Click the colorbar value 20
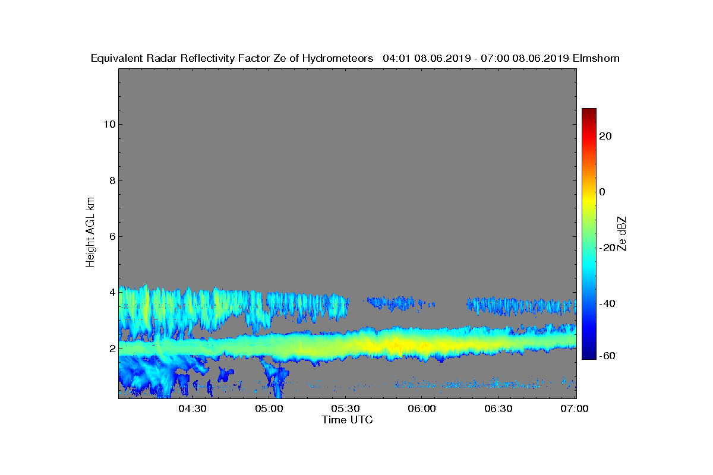Screen dimensions: 713x475 606,136
